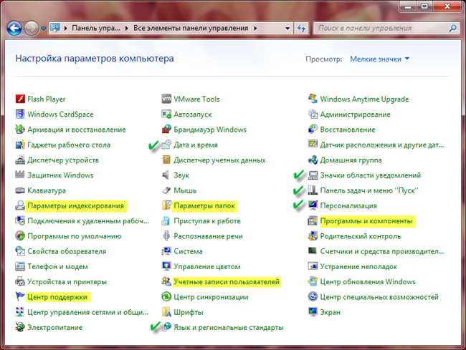Viewport: 466px width, 350px height.
Task: Click the Система icon
Action: pos(166,251)
